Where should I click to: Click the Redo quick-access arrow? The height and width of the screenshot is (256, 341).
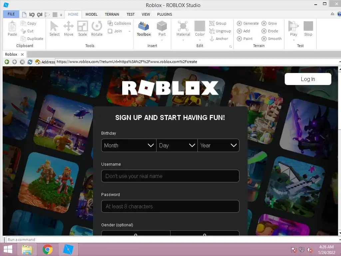coord(40,15)
